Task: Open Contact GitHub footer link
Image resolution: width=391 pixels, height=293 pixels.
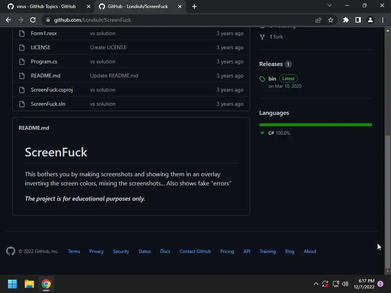Action: 195,251
